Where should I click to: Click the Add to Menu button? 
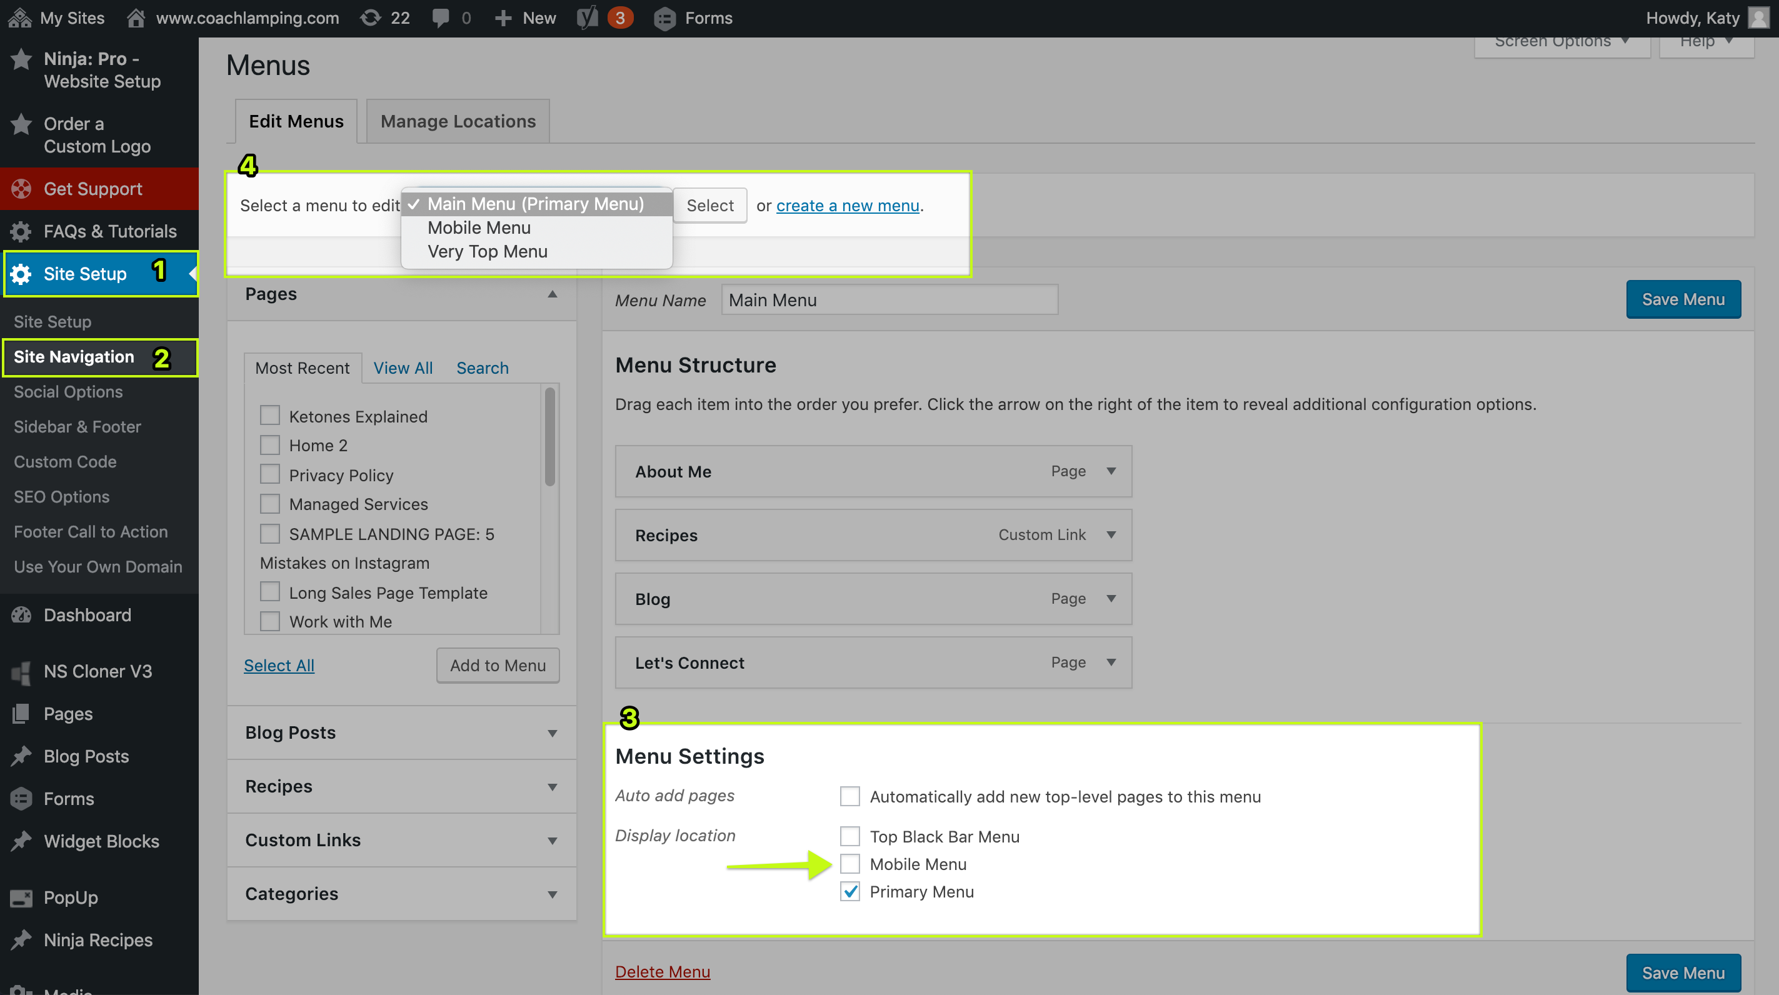497,665
